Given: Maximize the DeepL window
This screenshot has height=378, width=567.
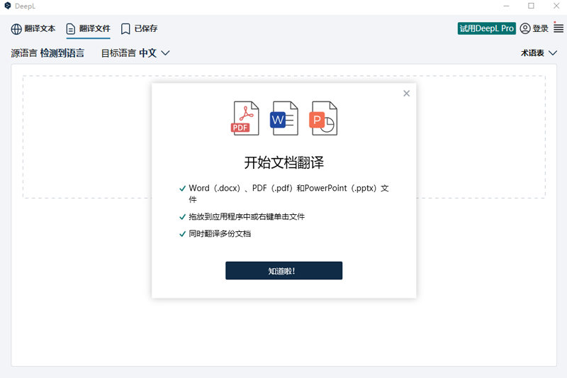Looking at the screenshot, I should click(x=531, y=6).
